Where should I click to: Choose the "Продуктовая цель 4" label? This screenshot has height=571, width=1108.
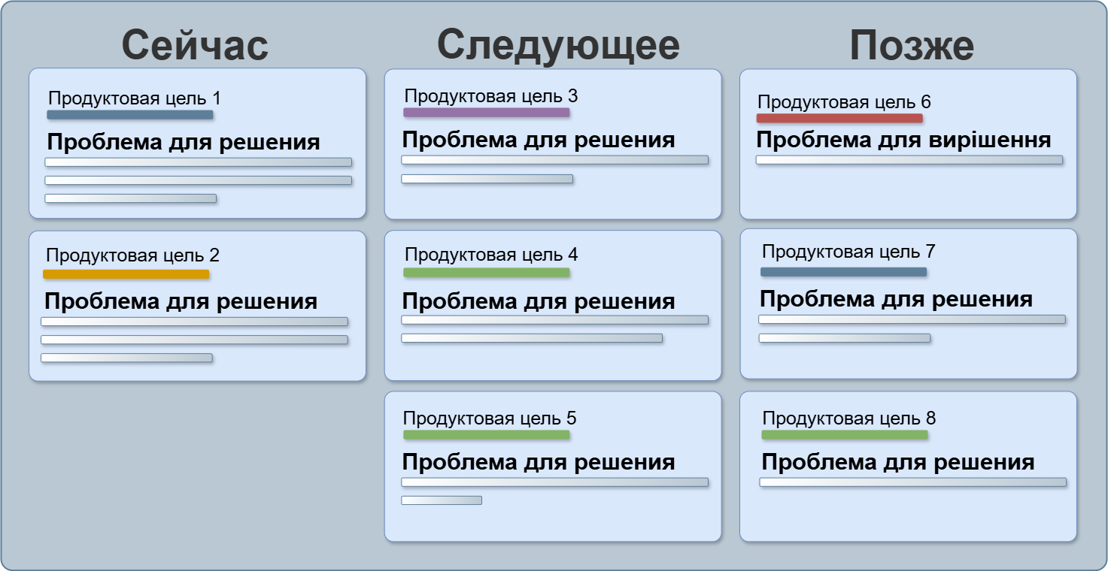point(490,255)
